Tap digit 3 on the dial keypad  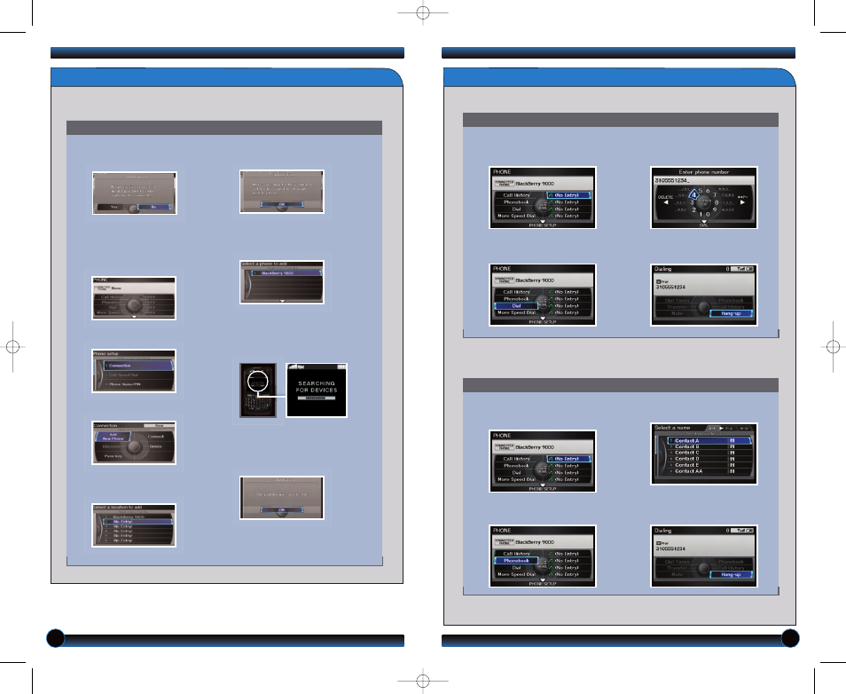tap(693, 202)
